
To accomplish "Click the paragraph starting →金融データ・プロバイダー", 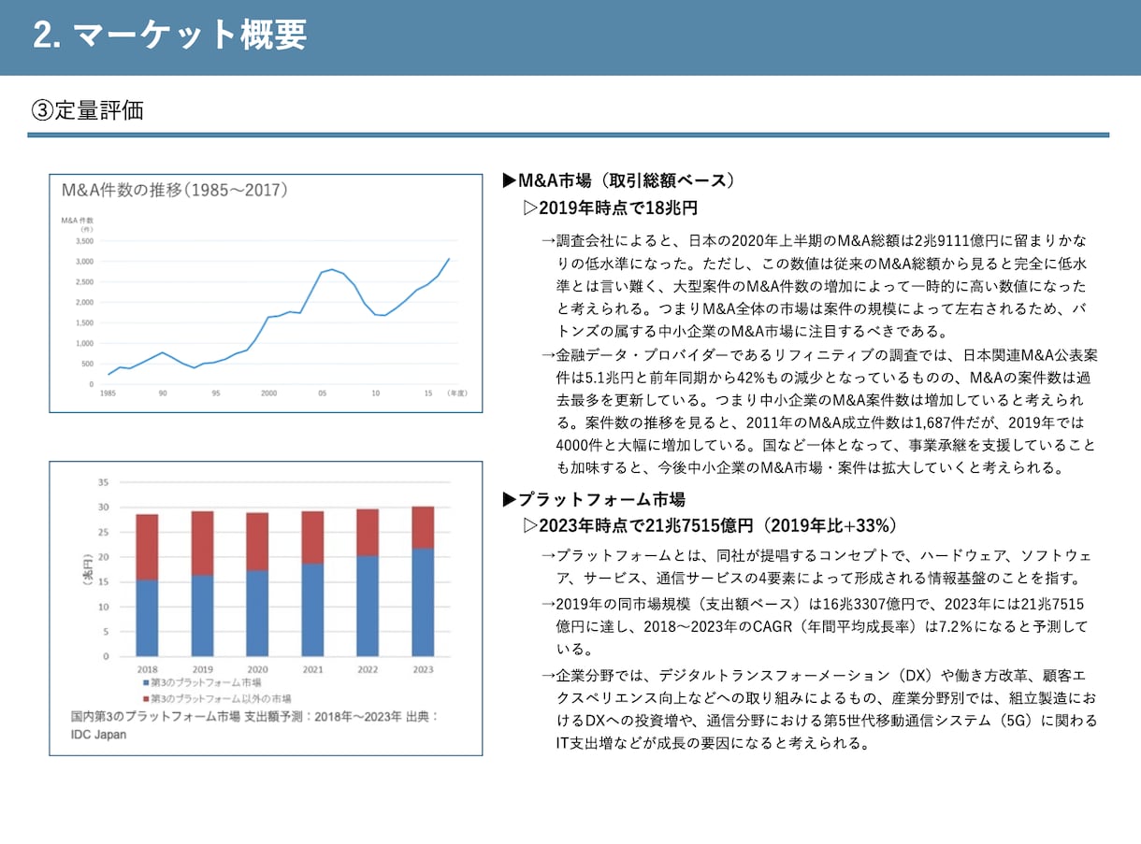I will tap(819, 411).
